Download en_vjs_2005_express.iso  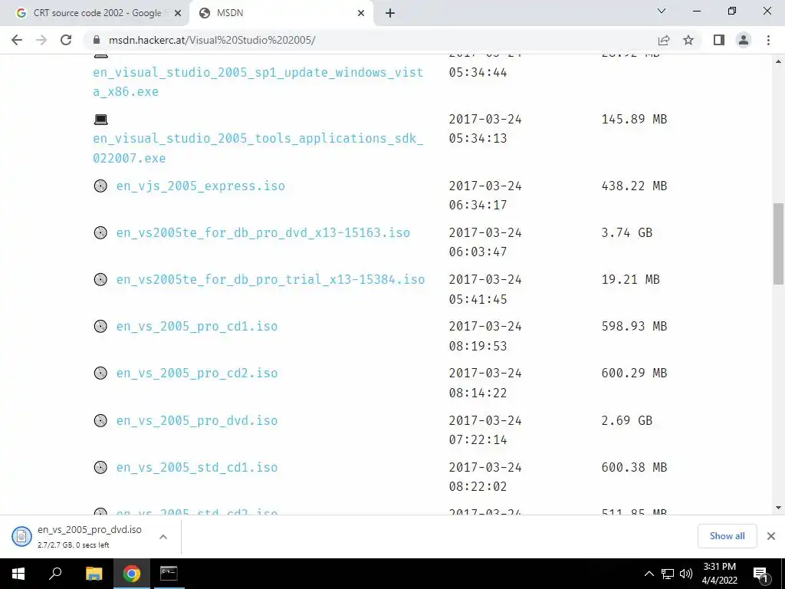(x=201, y=186)
